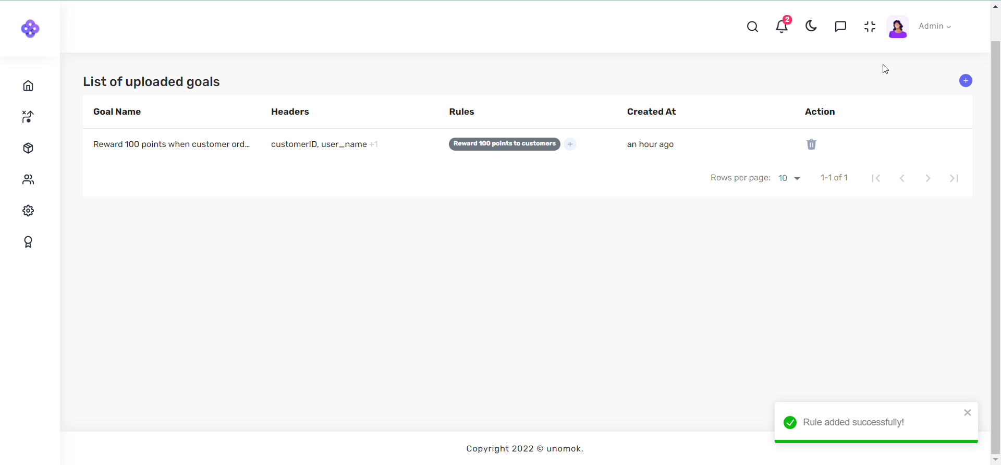
Task: Go to next page of goals
Action: pos(928,178)
